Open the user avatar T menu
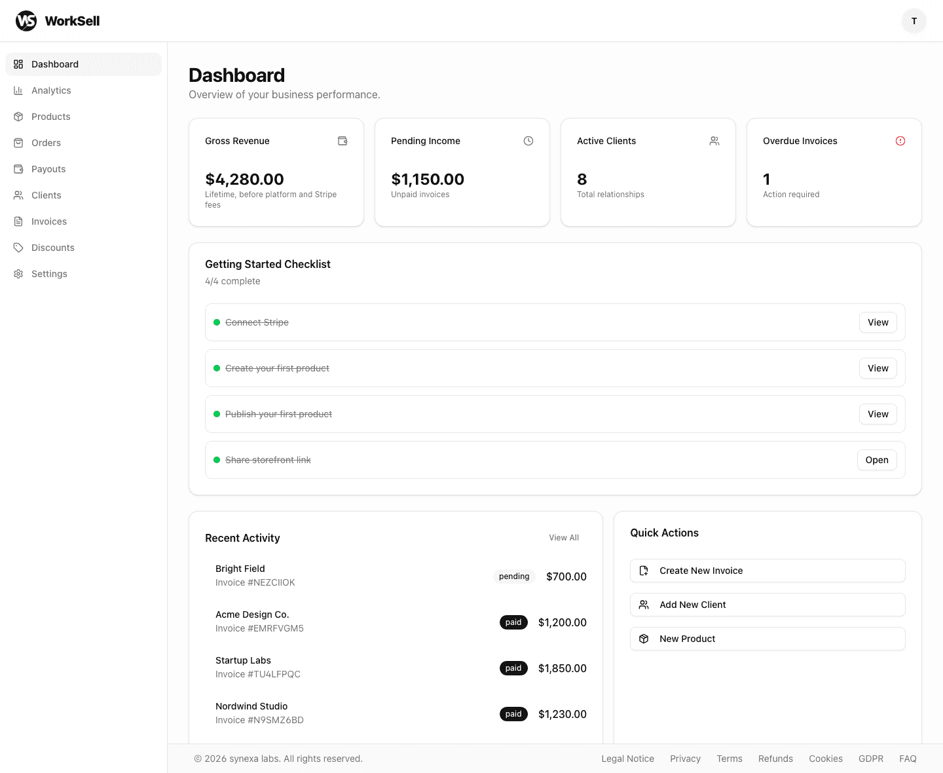The width and height of the screenshot is (943, 773). click(x=914, y=21)
